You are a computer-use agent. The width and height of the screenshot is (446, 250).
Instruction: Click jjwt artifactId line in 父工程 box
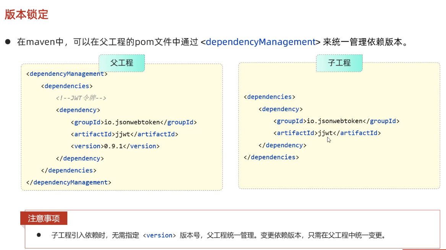click(x=125, y=134)
